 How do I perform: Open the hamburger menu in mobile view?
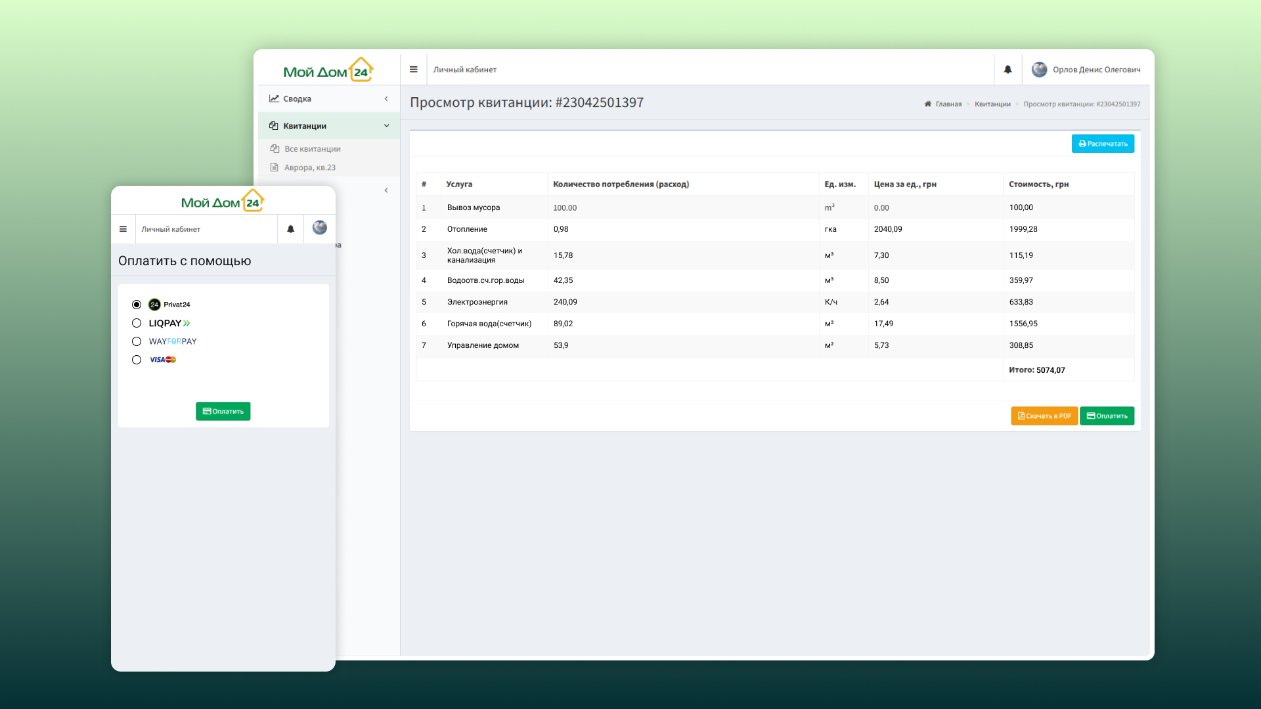(x=123, y=229)
